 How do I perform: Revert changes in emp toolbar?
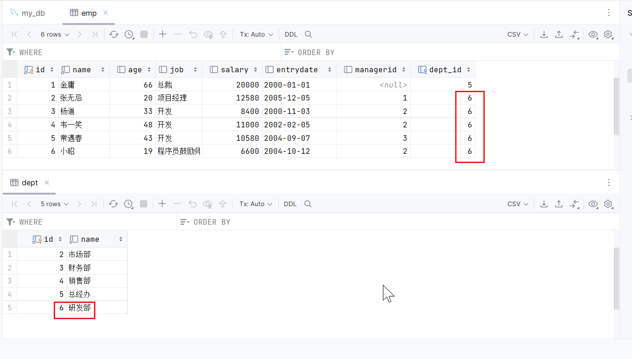click(193, 34)
